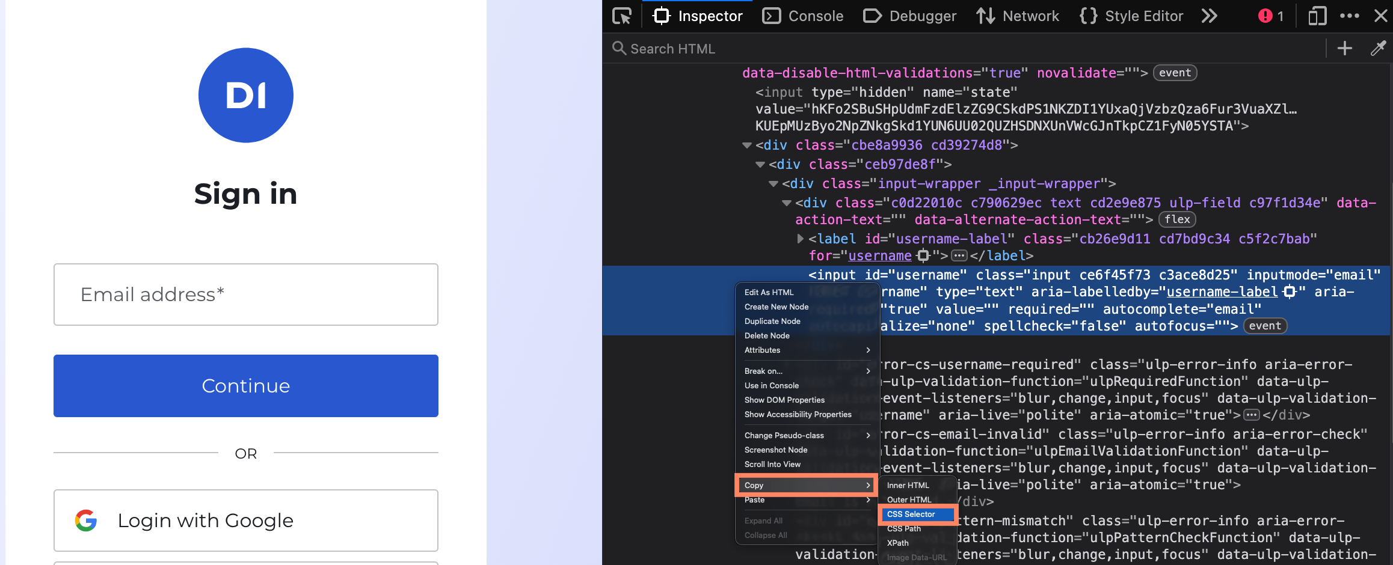Show more devtools tabs chevron

(x=1210, y=16)
